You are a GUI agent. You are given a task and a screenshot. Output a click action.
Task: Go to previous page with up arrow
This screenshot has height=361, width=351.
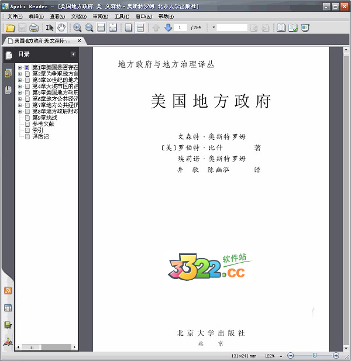pyautogui.click(x=156, y=27)
